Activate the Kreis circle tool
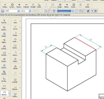Image resolution: width=104 pixels, height=99 pixels. 15,40
